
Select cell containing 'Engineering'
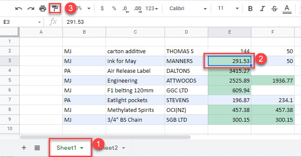tap(135, 80)
